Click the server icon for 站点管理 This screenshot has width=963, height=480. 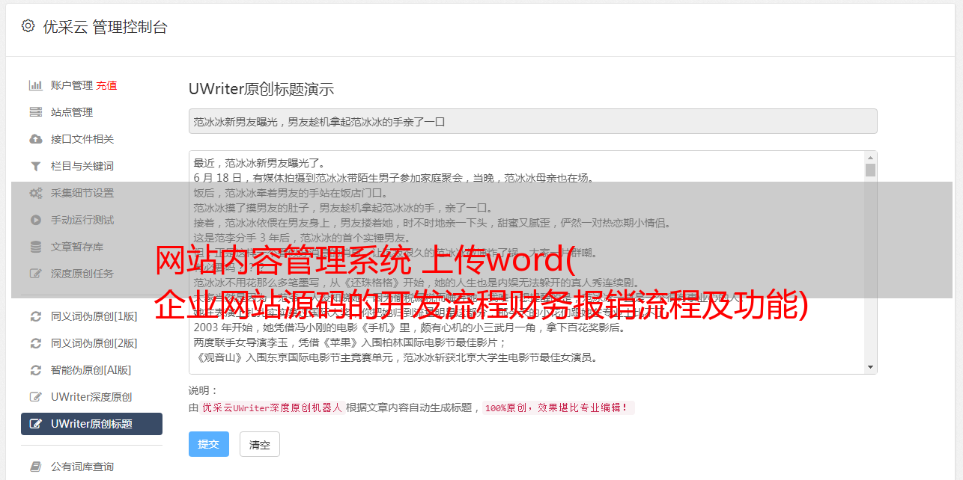35,112
